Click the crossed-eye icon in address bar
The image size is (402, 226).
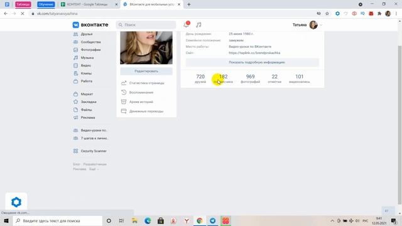(318, 14)
